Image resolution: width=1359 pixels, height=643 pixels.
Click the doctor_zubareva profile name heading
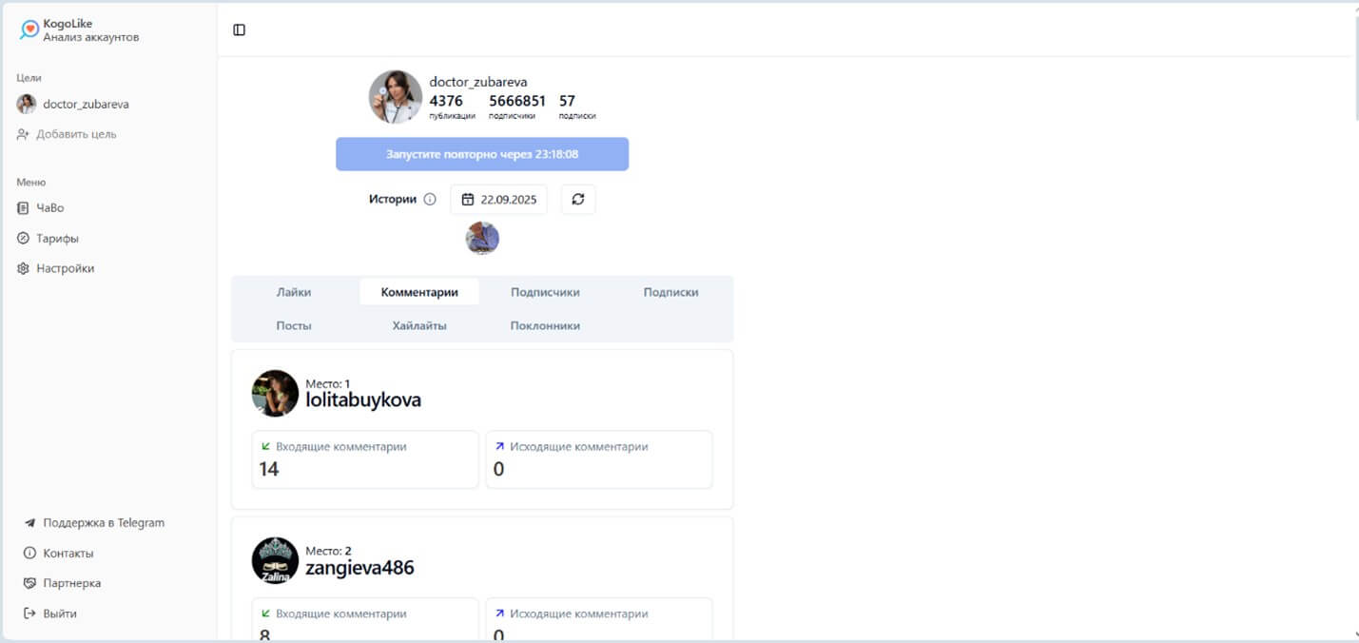click(x=478, y=82)
